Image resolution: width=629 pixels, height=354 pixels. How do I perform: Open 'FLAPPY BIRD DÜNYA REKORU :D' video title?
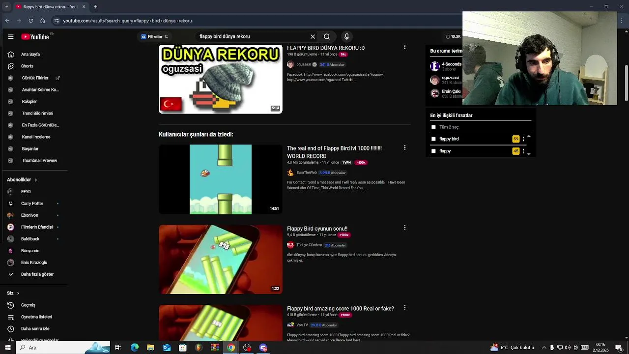tap(326, 48)
